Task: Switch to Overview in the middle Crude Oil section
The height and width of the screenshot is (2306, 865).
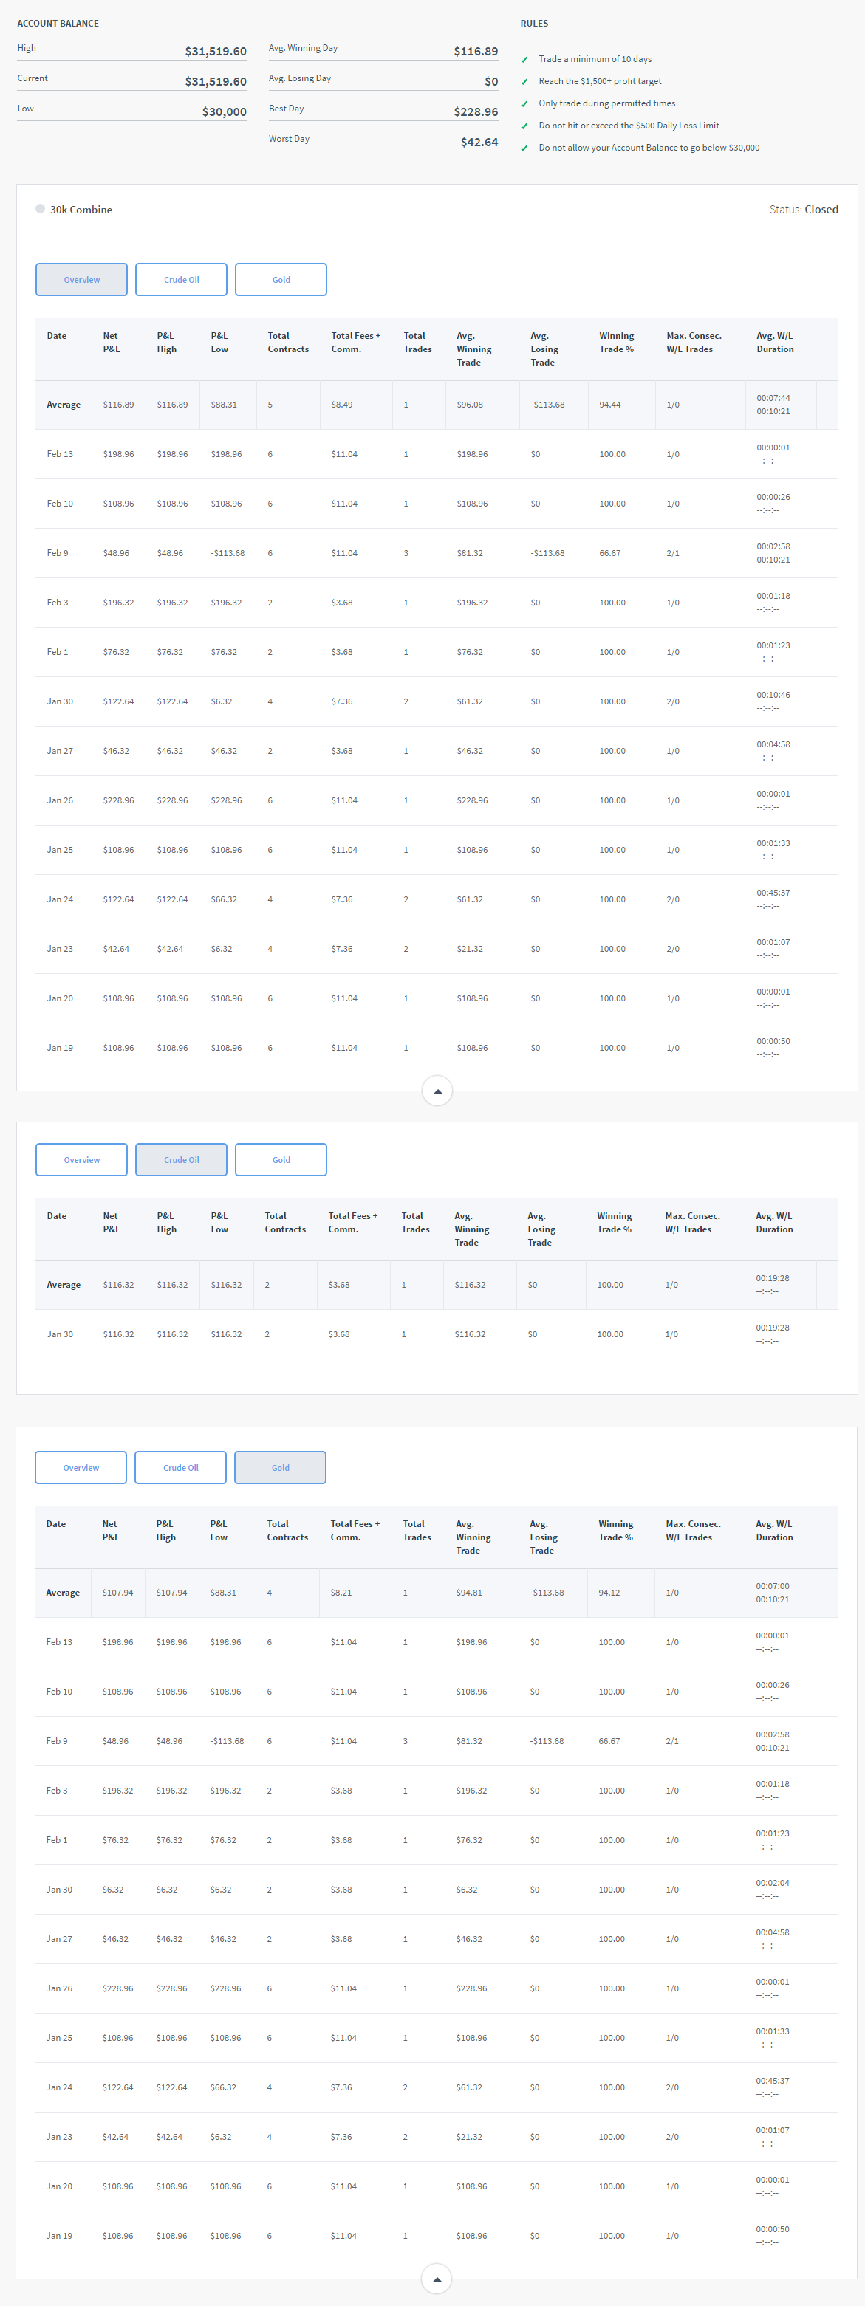Action: (x=81, y=1159)
